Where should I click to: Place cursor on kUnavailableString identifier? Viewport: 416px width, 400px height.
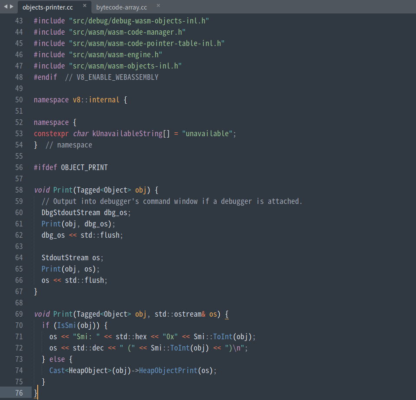click(127, 134)
